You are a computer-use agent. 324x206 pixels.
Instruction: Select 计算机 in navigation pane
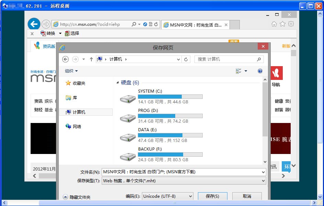click(86, 112)
